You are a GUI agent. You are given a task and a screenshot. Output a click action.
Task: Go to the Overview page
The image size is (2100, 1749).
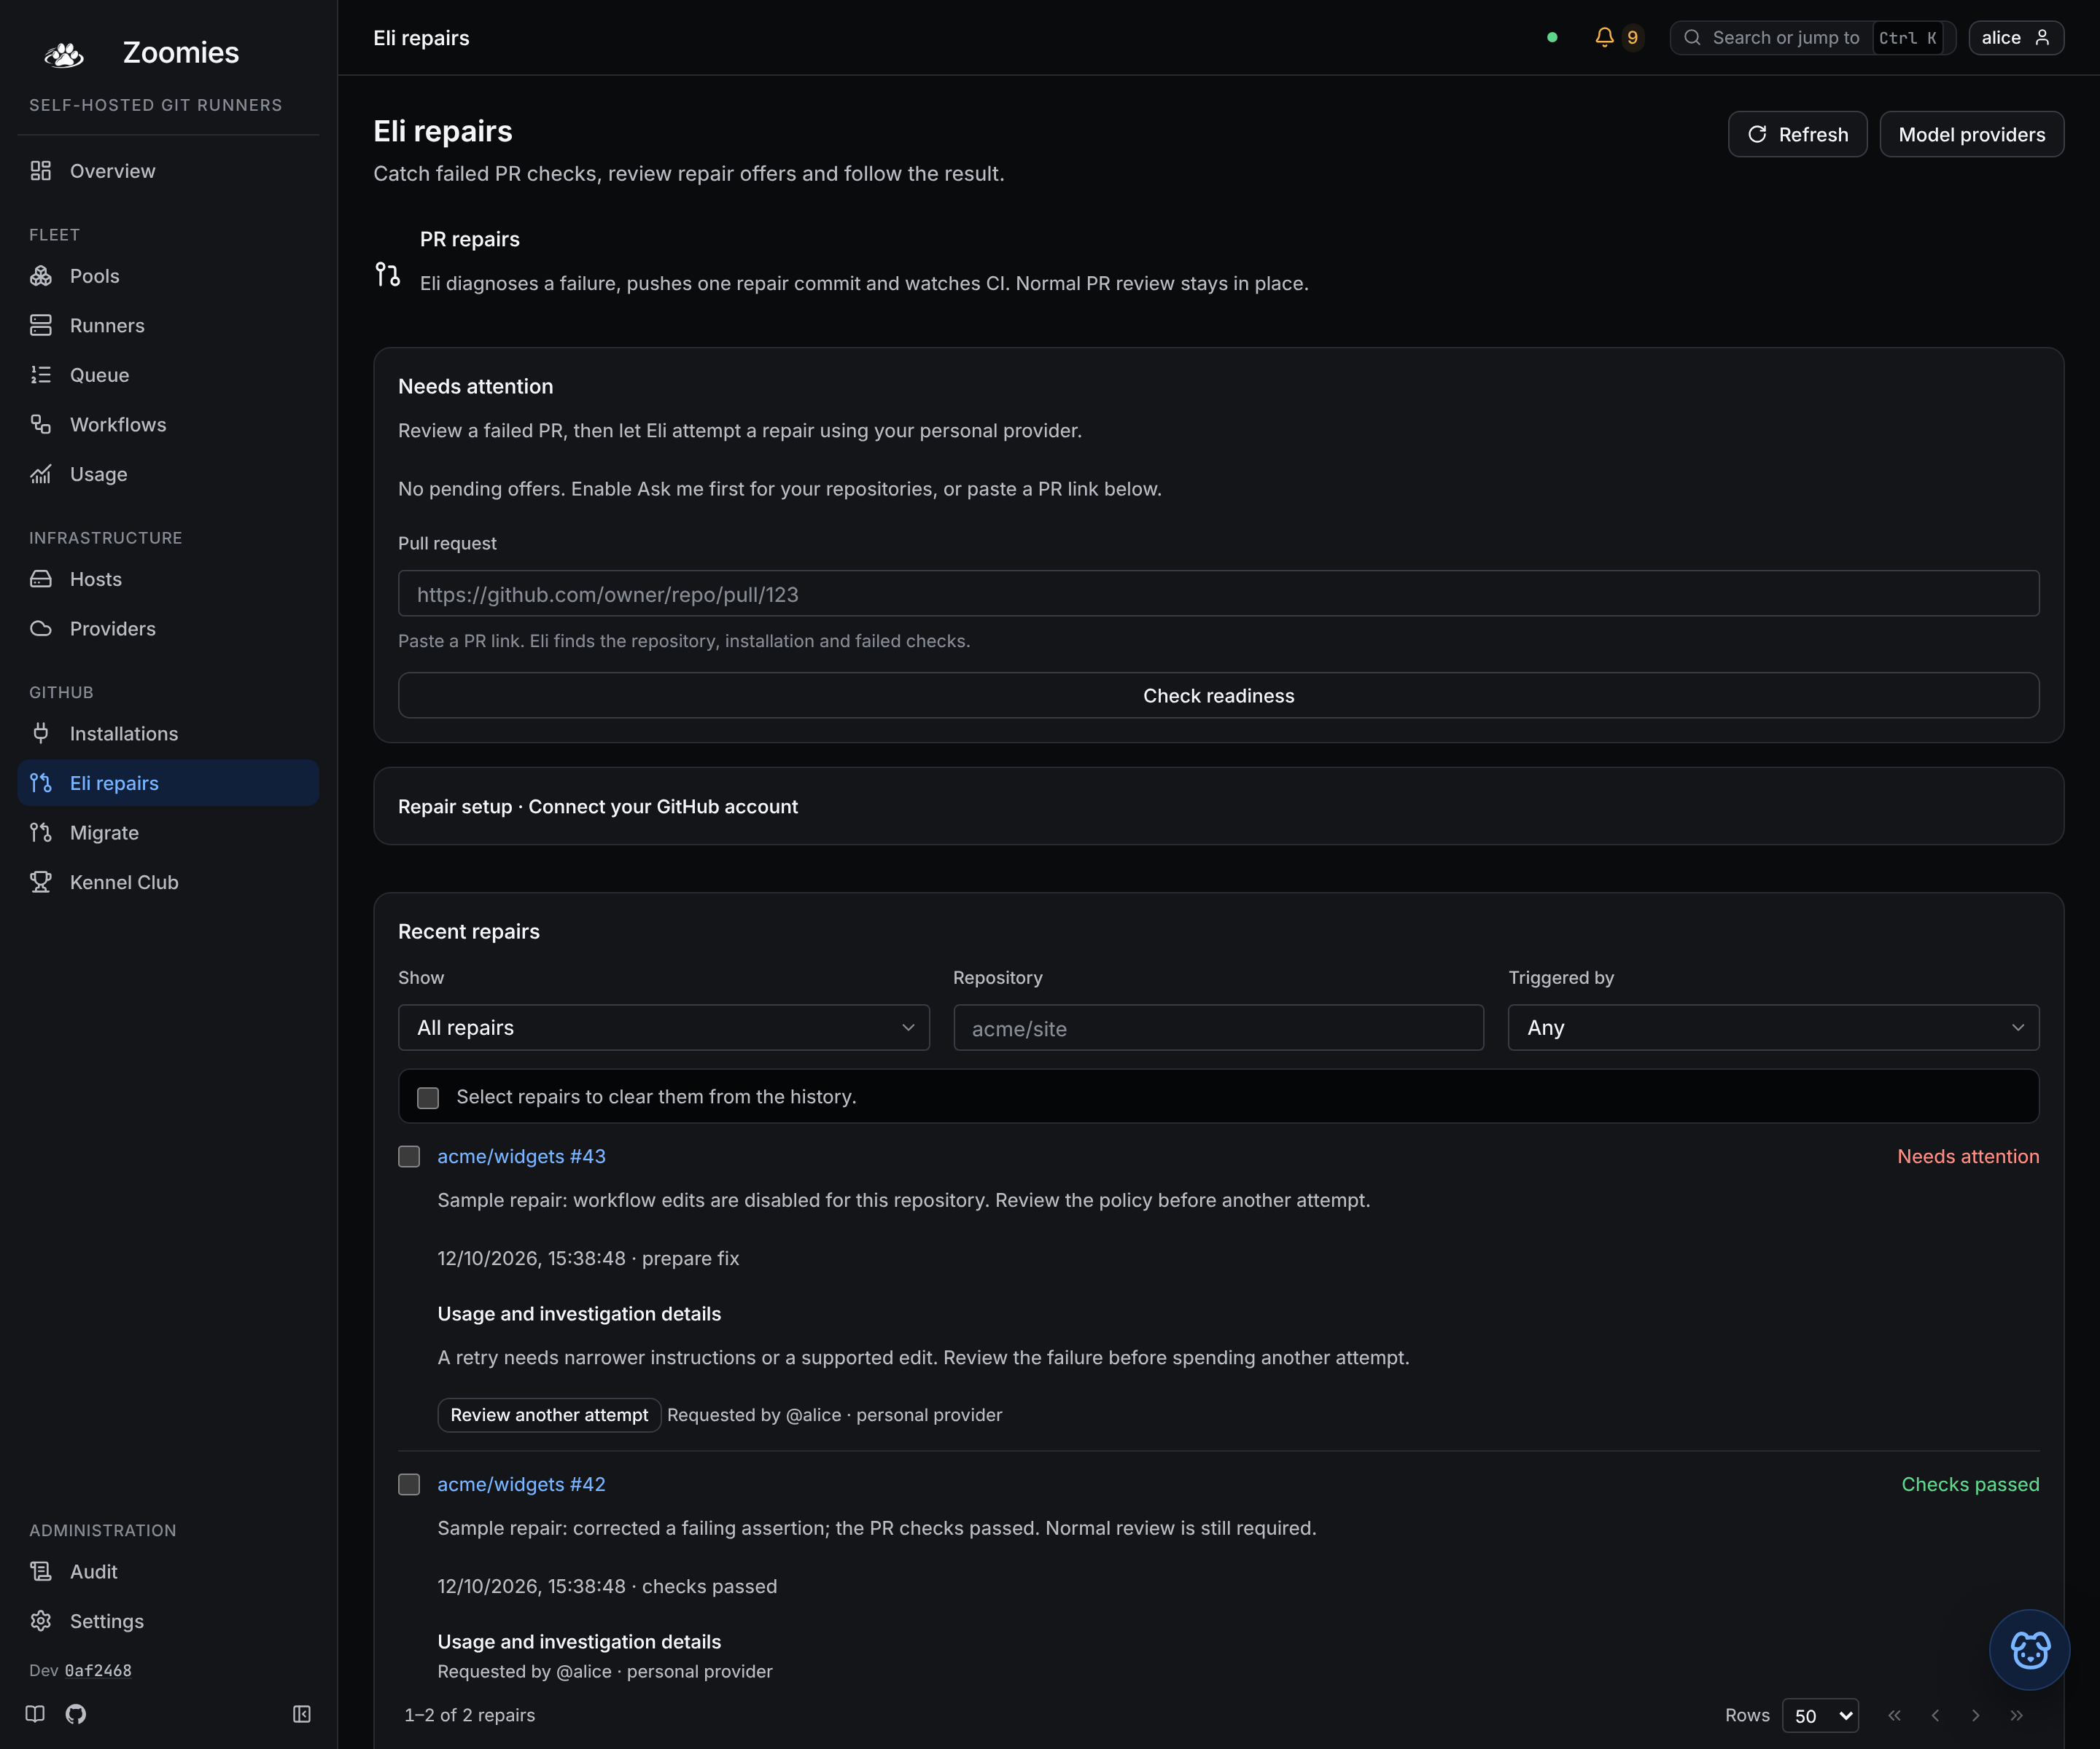pyautogui.click(x=168, y=171)
